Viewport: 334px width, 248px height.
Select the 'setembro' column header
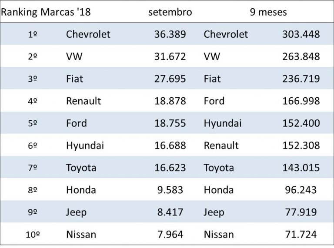(x=170, y=12)
